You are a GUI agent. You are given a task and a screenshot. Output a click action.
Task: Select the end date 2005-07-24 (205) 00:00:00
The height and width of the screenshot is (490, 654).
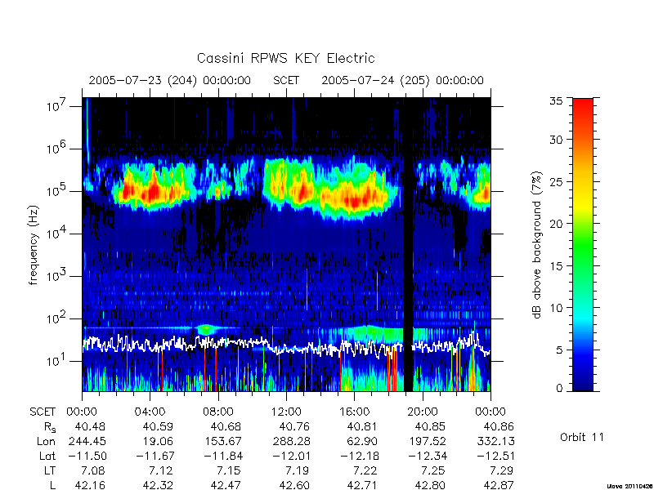point(402,80)
